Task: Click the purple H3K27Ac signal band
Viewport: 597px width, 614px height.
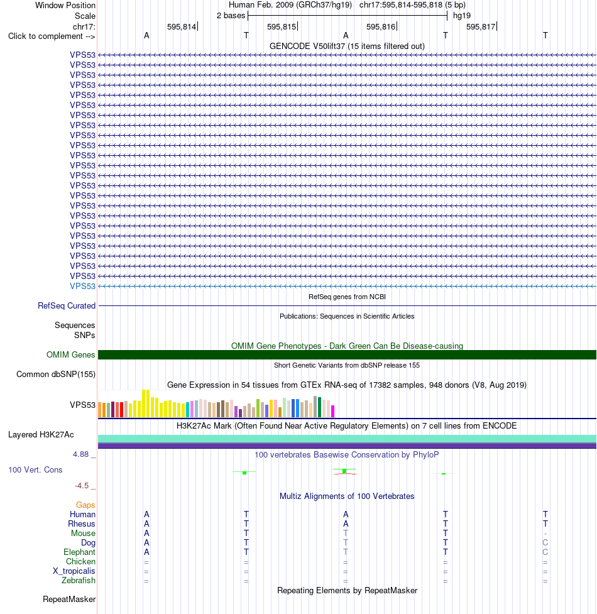Action: pyautogui.click(x=347, y=446)
